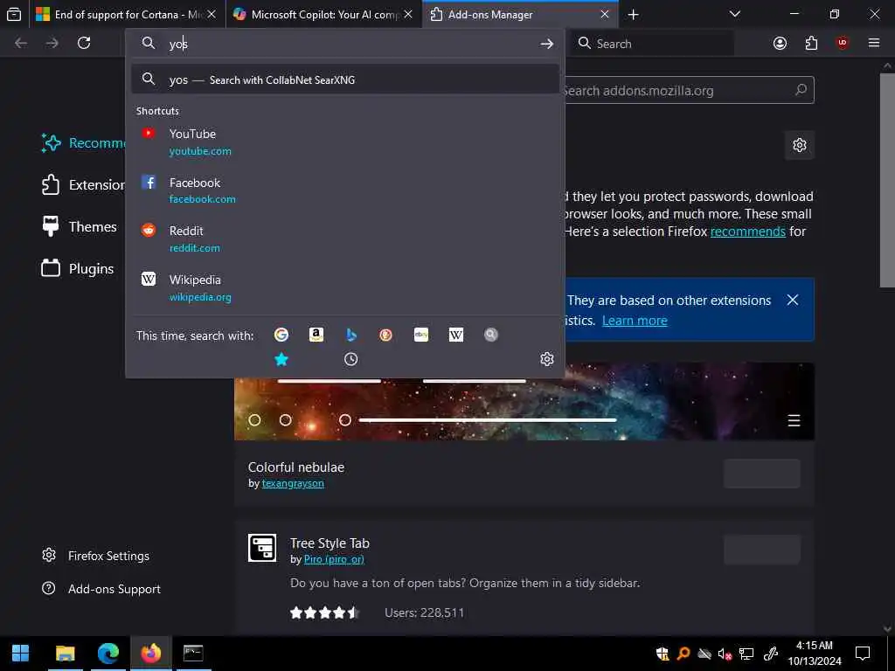895x671 pixels.
Task: Click install button for Colorful nebulae
Action: click(x=761, y=474)
